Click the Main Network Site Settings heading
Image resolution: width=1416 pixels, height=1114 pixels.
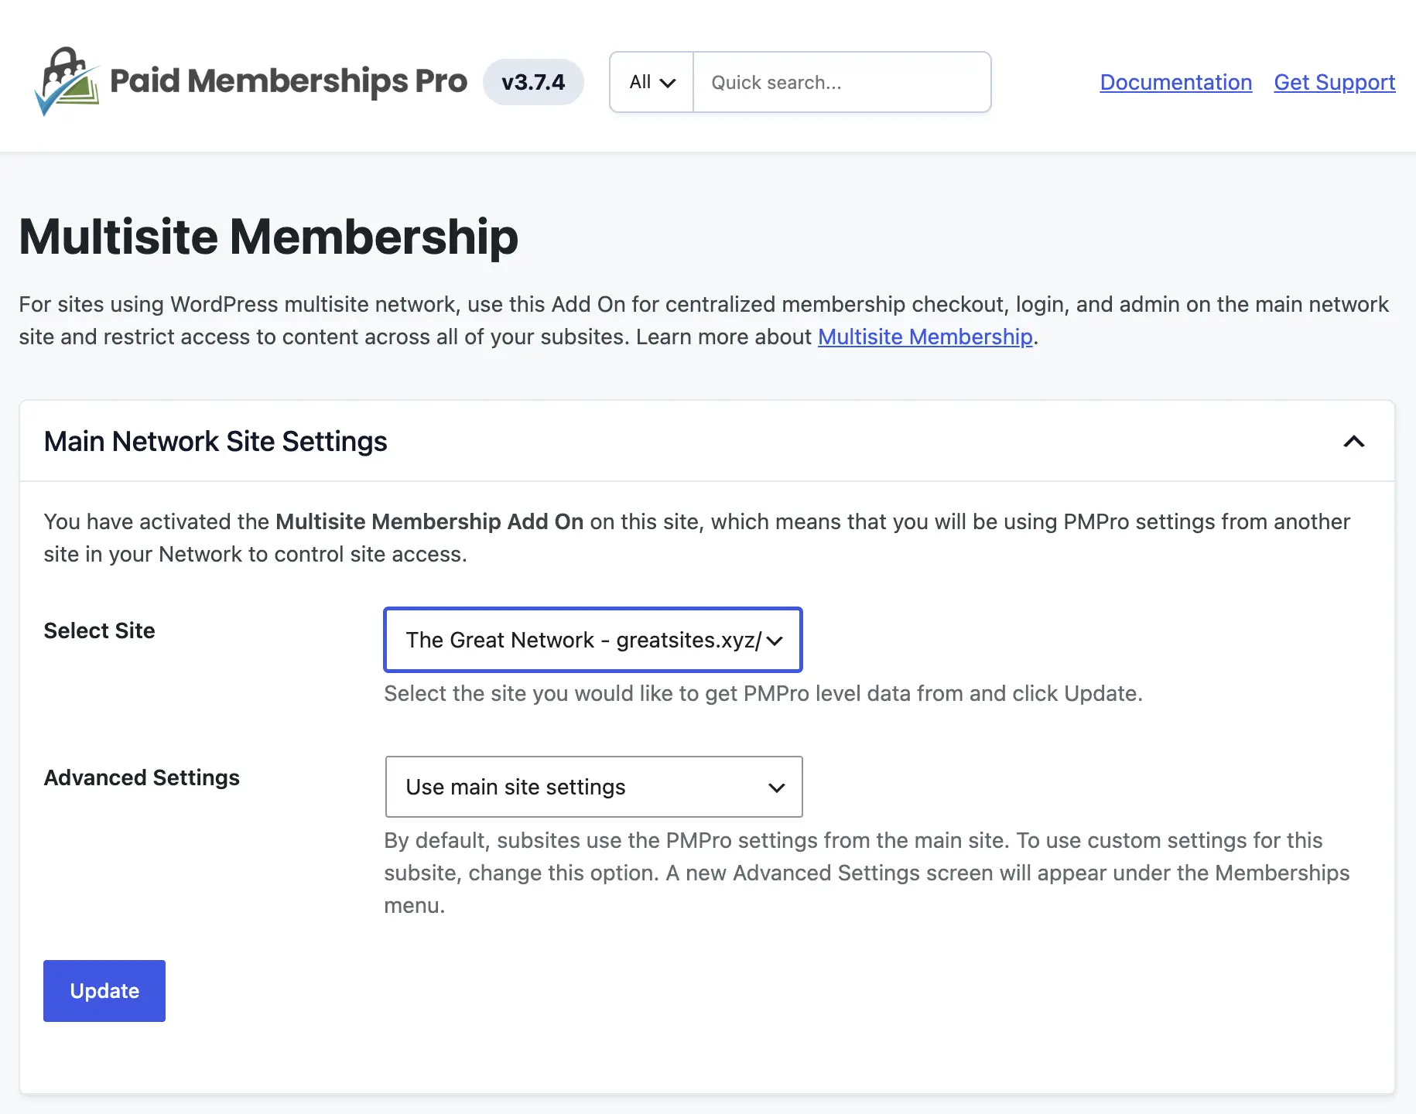(215, 441)
